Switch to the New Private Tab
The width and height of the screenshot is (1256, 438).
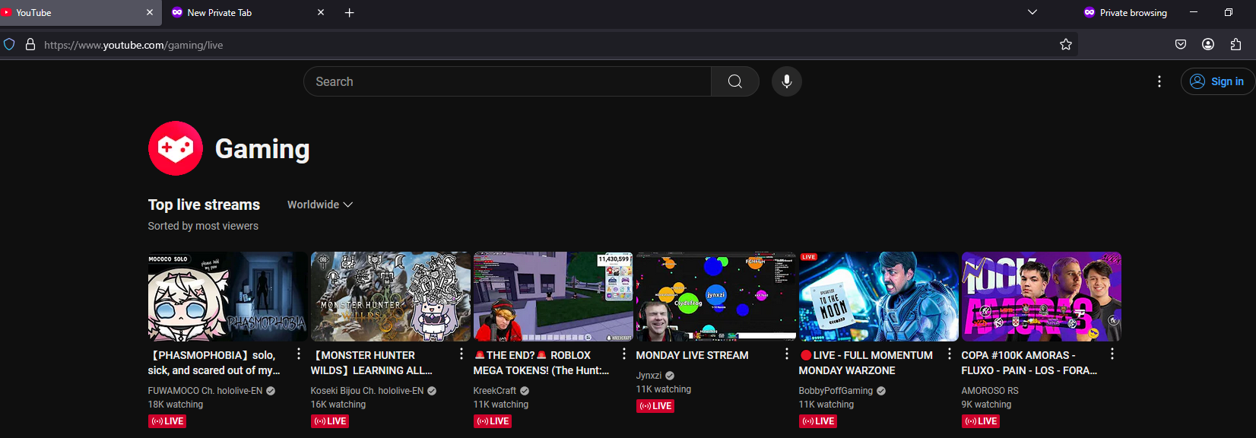pyautogui.click(x=249, y=13)
